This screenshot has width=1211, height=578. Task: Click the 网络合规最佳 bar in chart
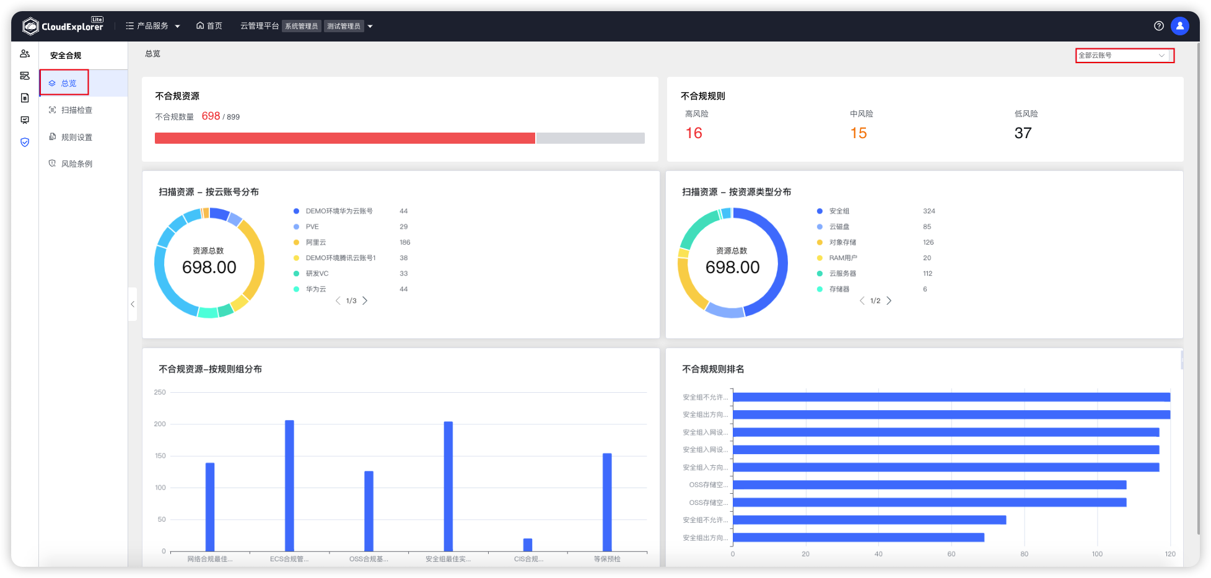210,507
